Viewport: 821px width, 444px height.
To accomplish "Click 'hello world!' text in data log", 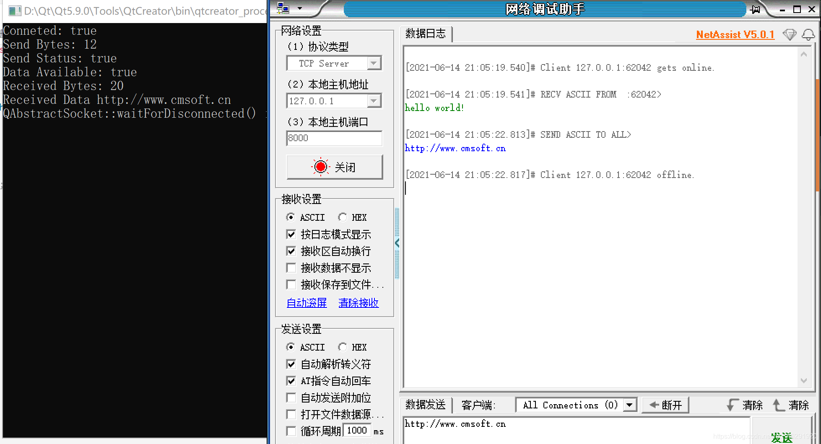I will coord(434,108).
